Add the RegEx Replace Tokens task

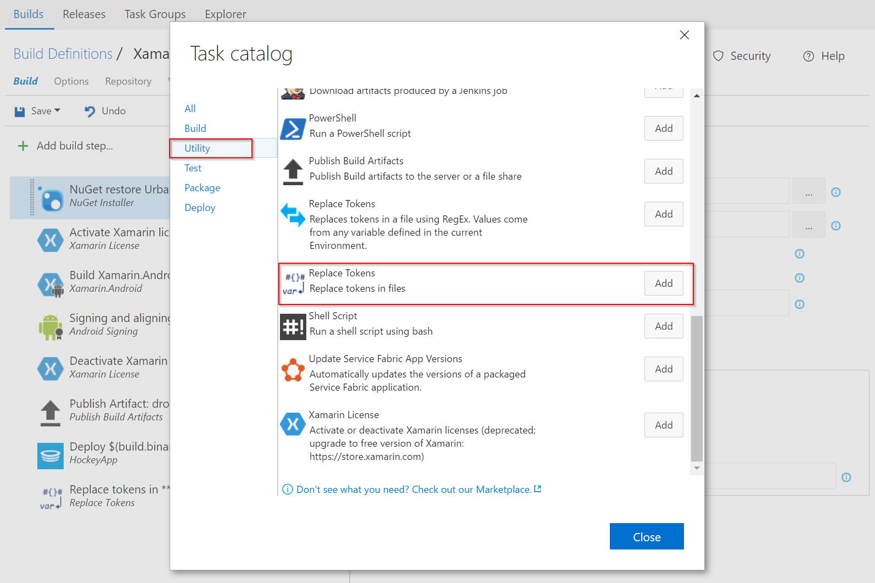(x=664, y=214)
